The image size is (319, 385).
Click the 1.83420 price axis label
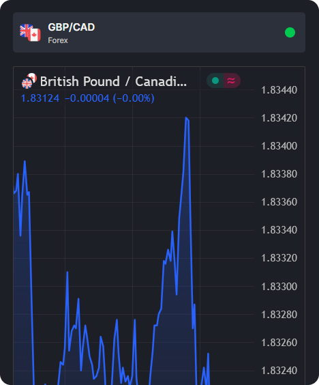point(279,118)
